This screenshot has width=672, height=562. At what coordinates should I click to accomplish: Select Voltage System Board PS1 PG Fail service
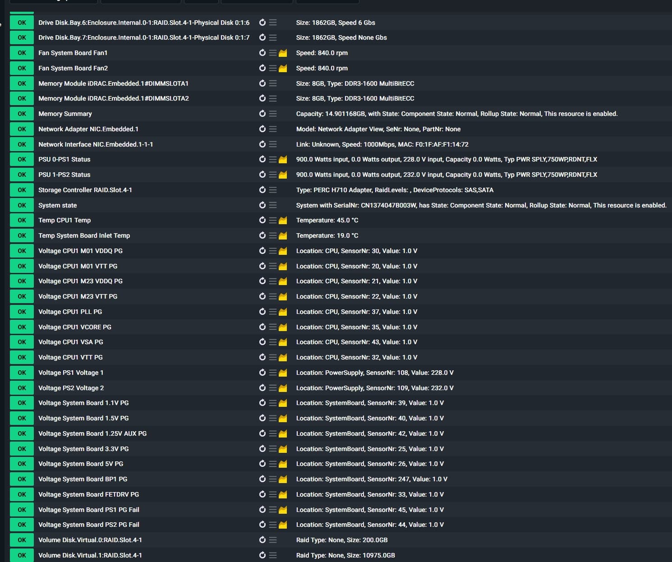[88, 510]
